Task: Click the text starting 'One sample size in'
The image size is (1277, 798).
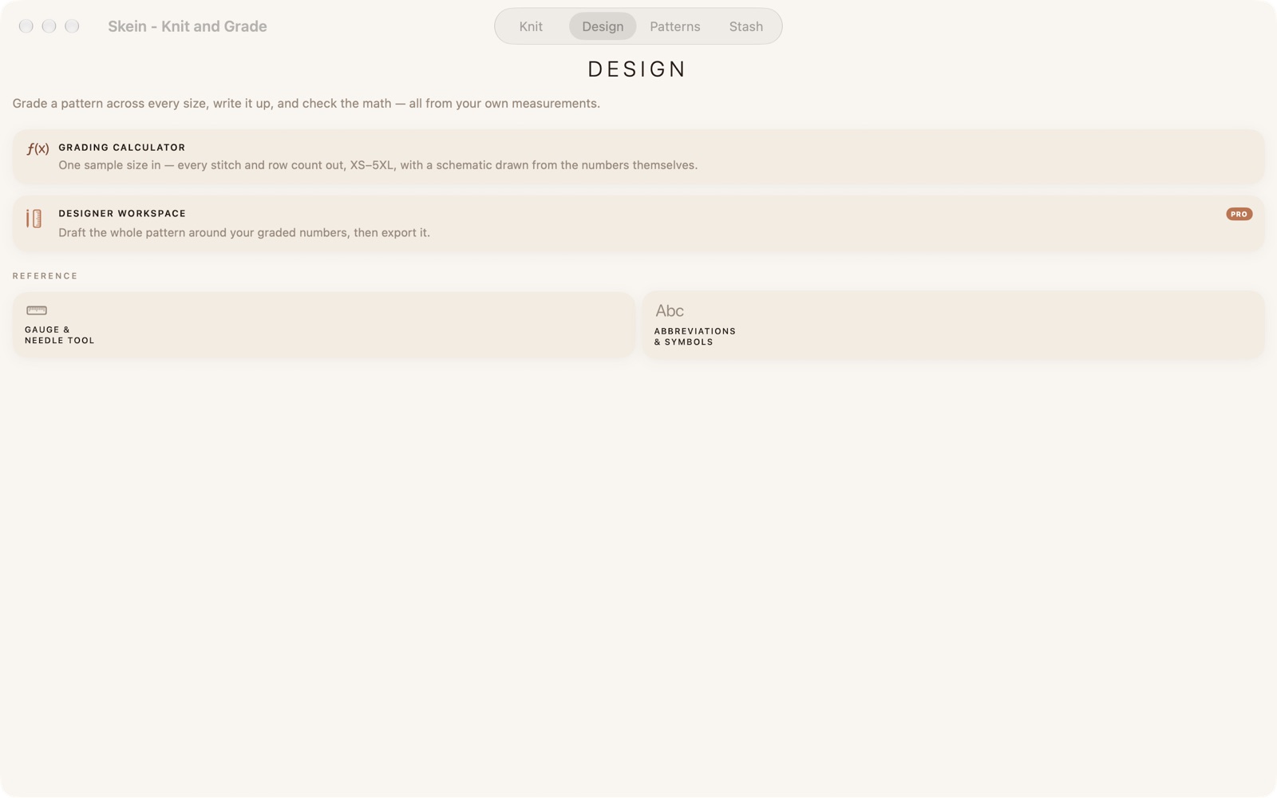Action: (378, 165)
